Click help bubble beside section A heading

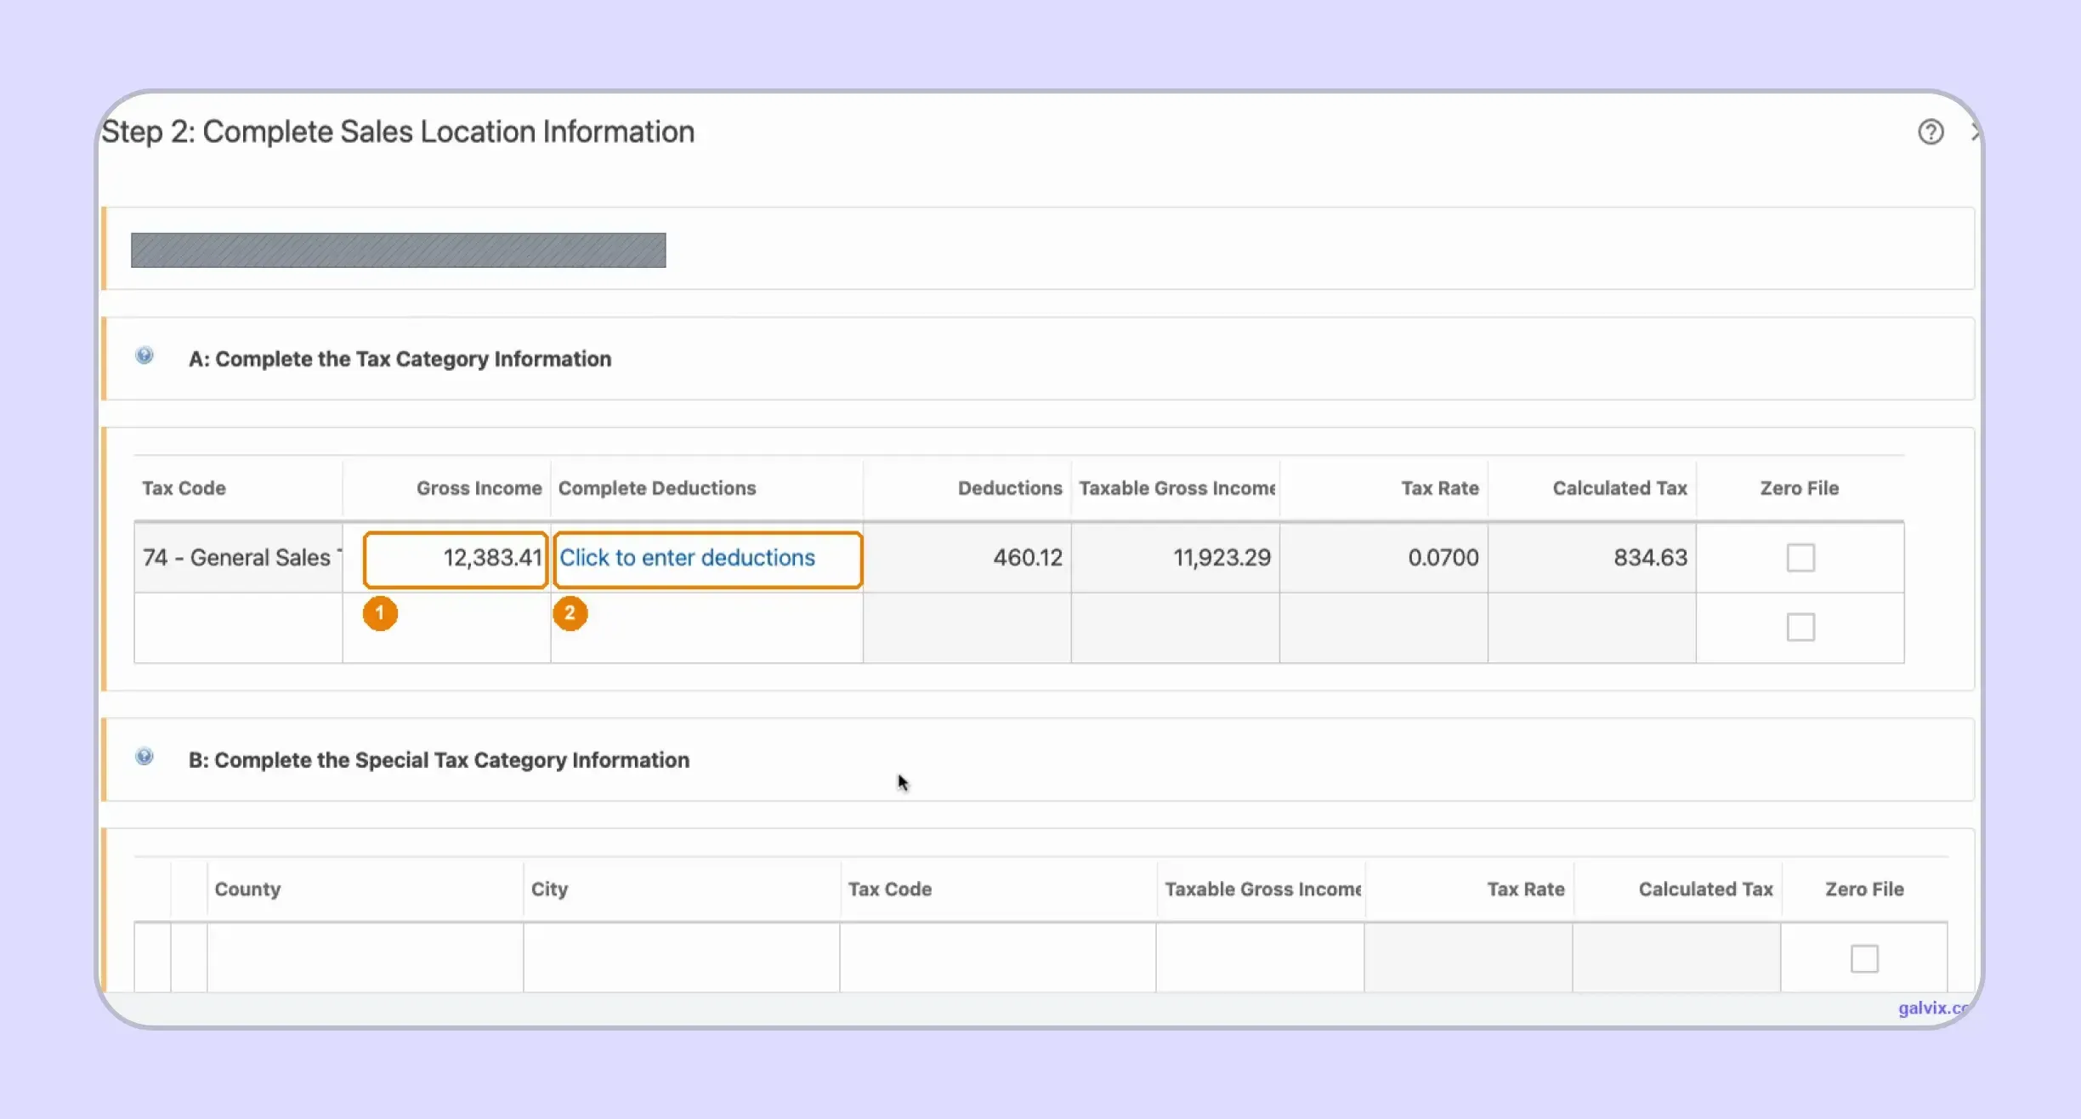pos(145,355)
